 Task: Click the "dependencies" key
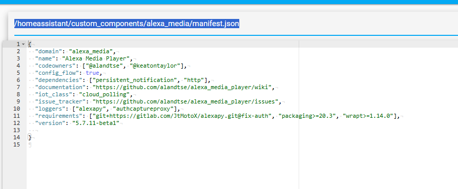59,80
